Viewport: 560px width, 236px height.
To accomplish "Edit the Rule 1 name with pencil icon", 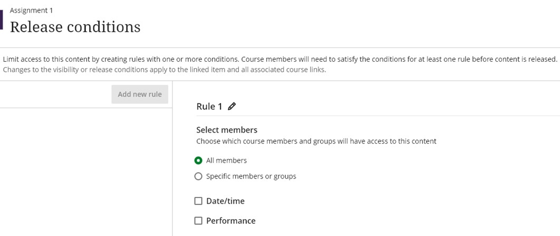I will tap(232, 106).
